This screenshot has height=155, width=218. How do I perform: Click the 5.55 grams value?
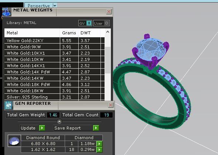67,41
